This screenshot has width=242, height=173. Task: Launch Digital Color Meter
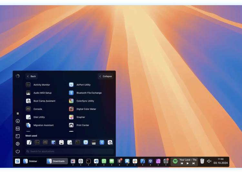86,109
